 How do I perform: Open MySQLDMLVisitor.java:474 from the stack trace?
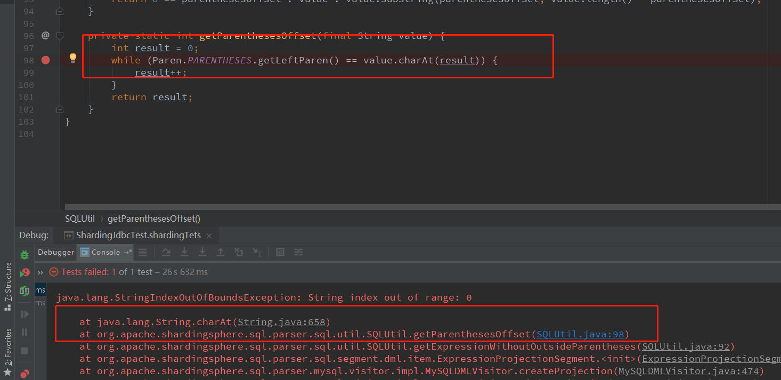[x=689, y=371]
